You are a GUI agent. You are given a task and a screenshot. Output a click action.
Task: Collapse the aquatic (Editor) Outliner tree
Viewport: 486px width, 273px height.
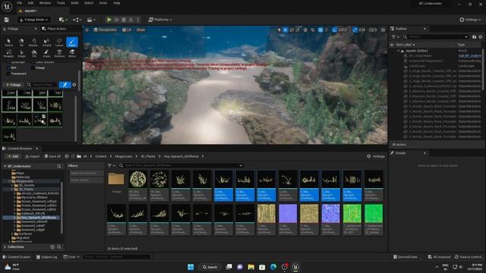click(398, 51)
